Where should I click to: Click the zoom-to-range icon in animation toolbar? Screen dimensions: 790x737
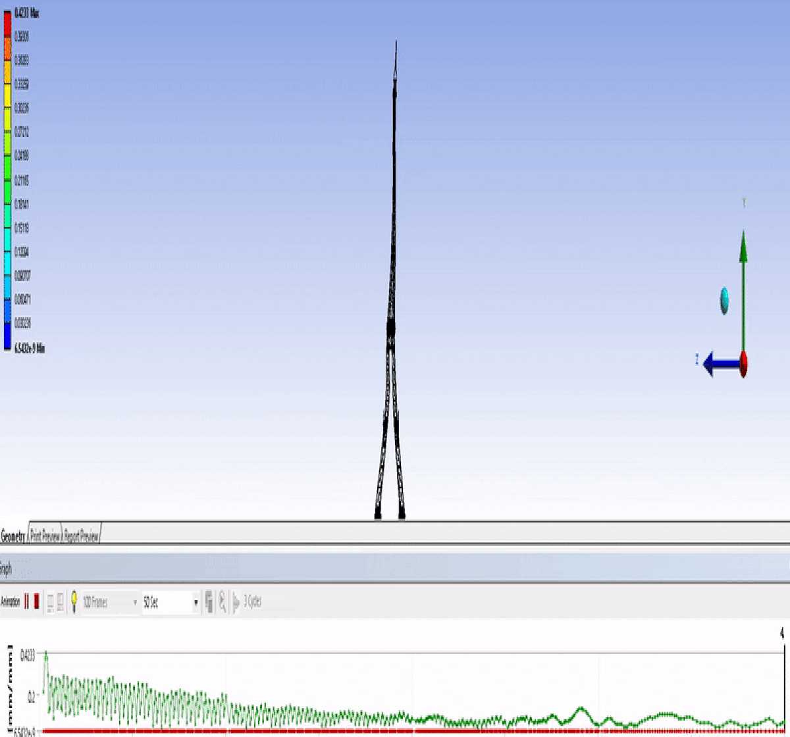[x=223, y=601]
